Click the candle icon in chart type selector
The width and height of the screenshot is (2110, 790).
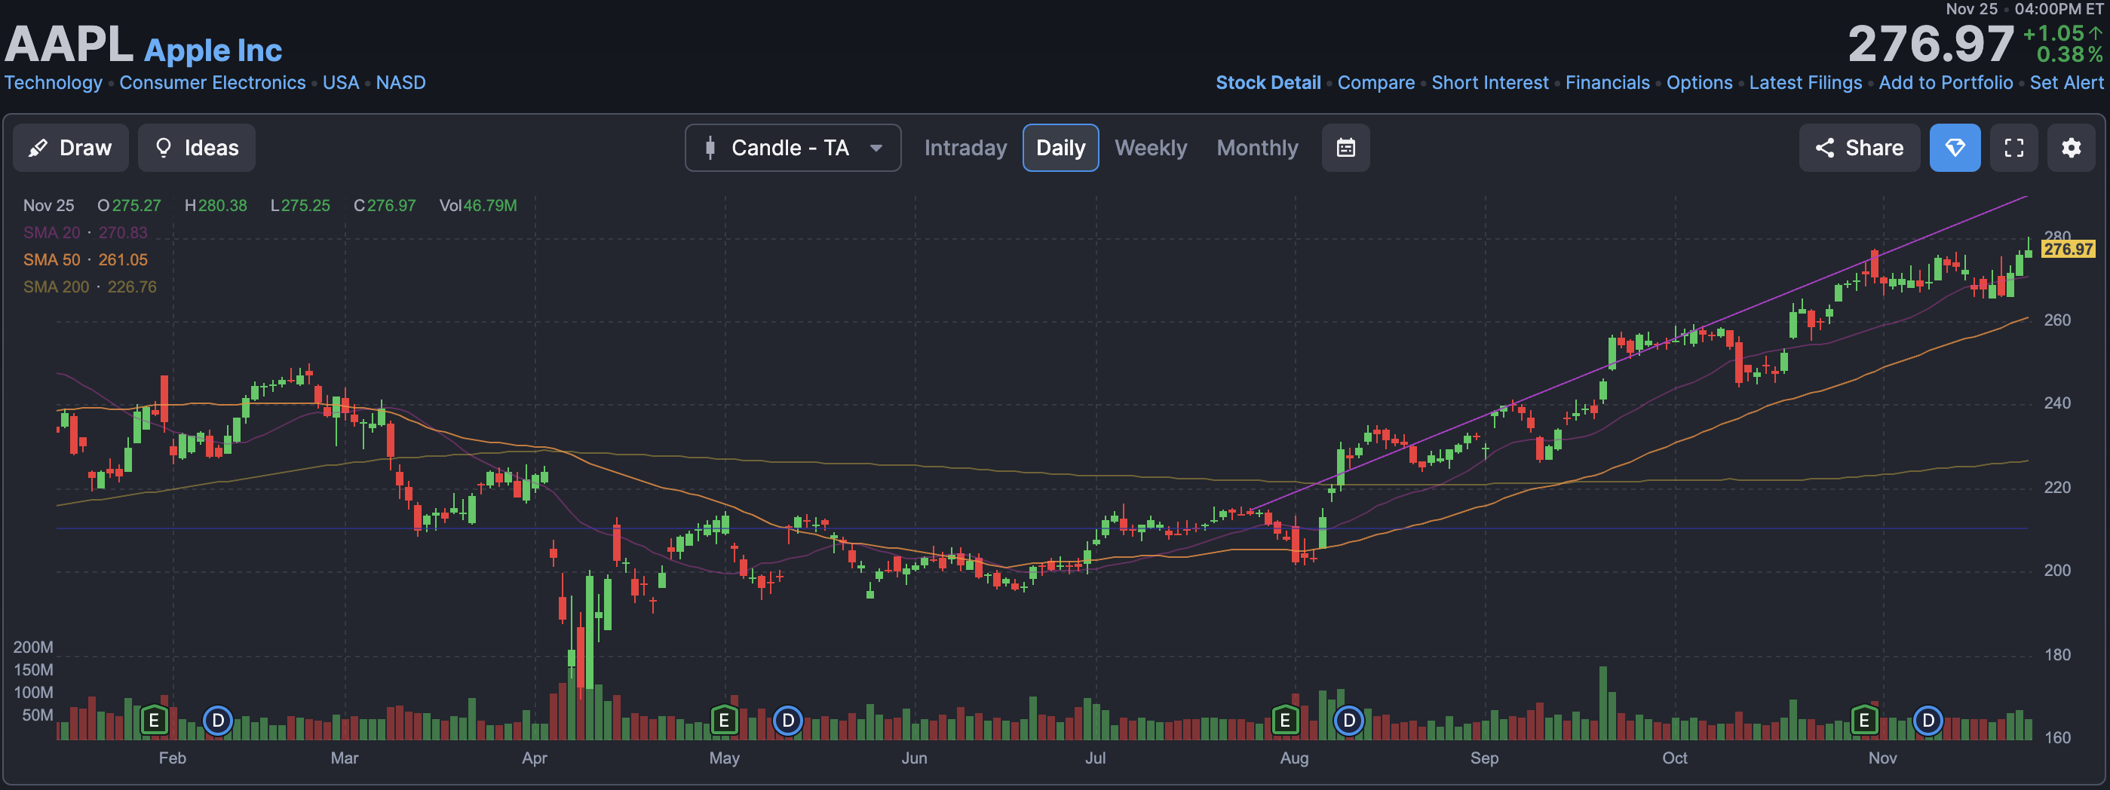point(710,147)
